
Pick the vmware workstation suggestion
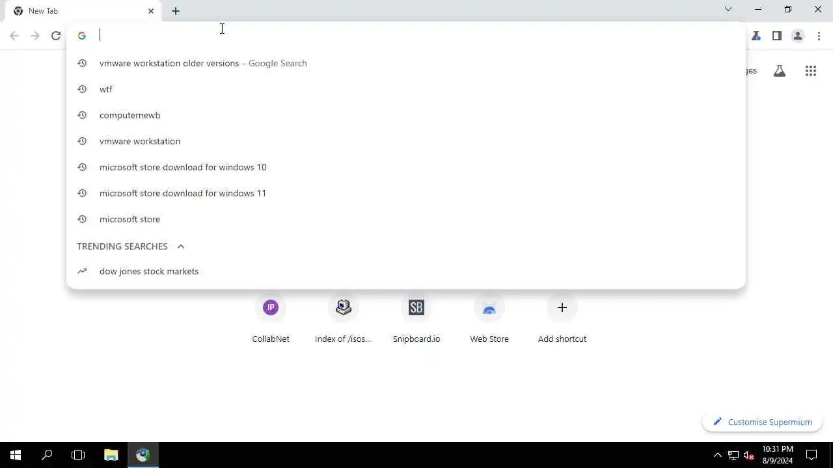[x=405, y=141]
